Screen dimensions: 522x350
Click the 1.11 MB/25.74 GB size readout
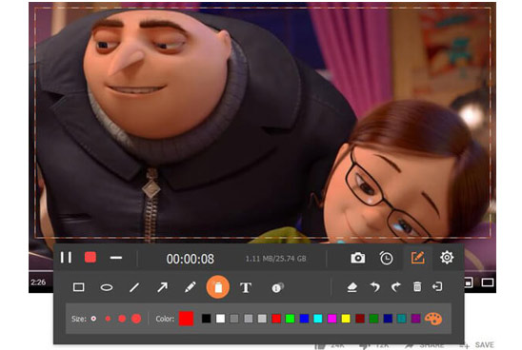(275, 259)
